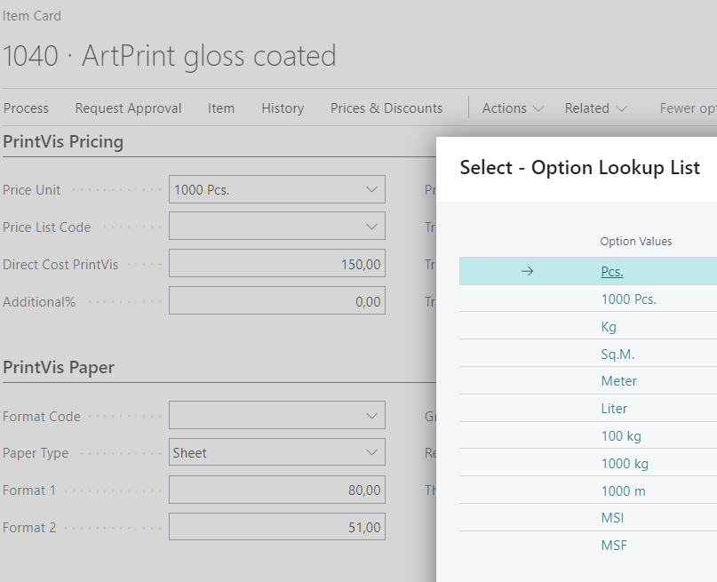The height and width of the screenshot is (582, 717).
Task: Select the 1000 m option
Action: [623, 491]
